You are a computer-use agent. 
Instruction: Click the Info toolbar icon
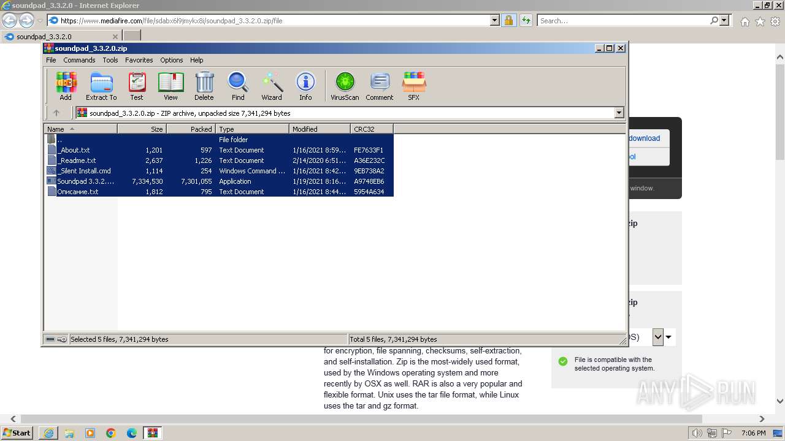pyautogui.click(x=305, y=86)
